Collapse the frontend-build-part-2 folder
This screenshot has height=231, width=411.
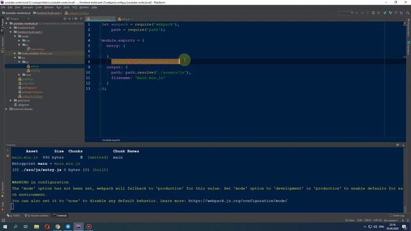click(11, 32)
